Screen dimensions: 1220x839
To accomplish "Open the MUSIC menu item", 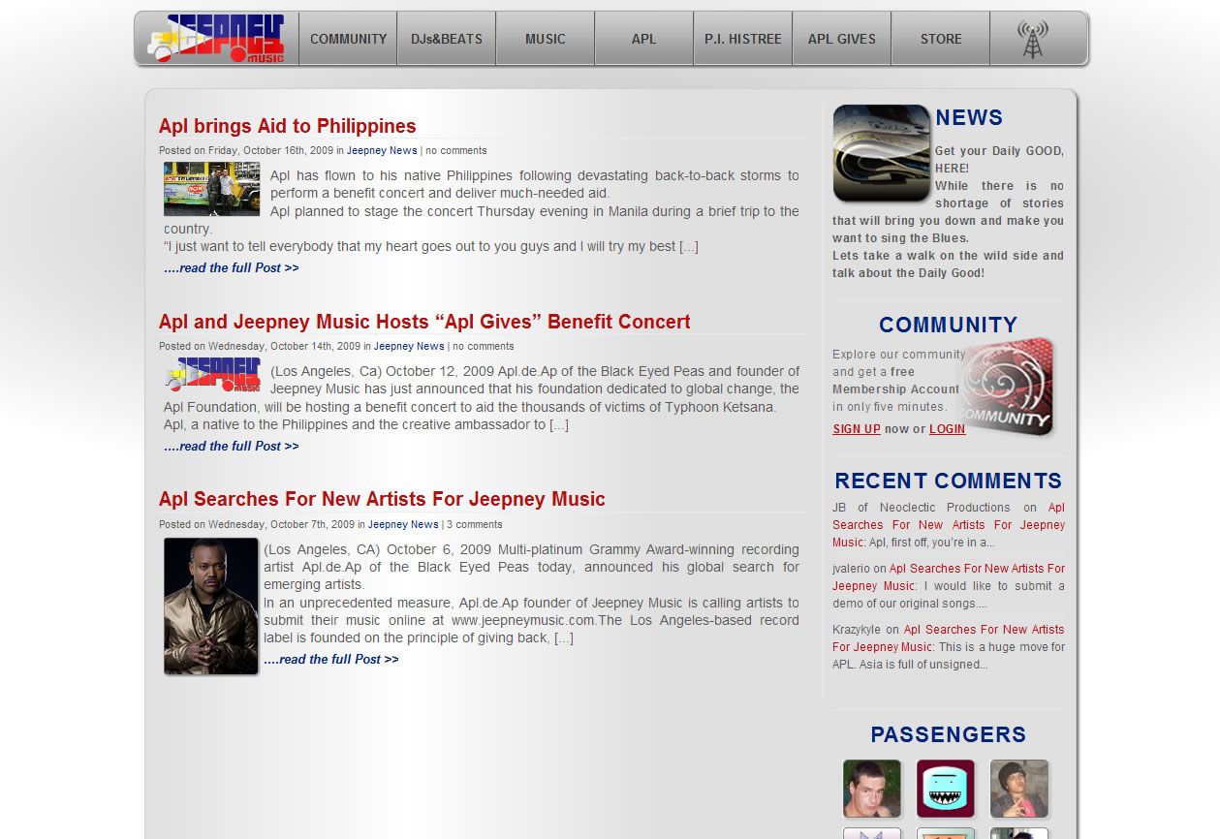I will click(546, 39).
